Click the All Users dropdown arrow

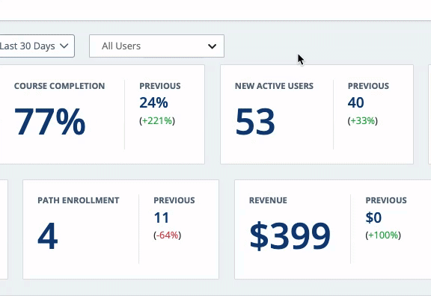click(212, 46)
